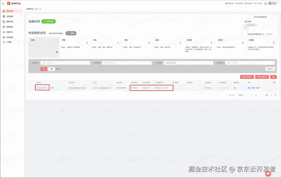The image size is (281, 178).
Task: Click the green 立即创建 button
Action: click(48, 21)
